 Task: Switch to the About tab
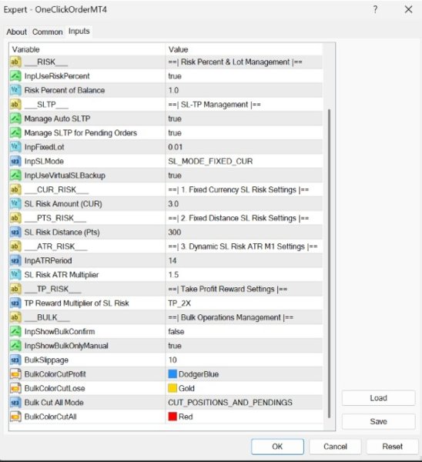pyautogui.click(x=16, y=32)
